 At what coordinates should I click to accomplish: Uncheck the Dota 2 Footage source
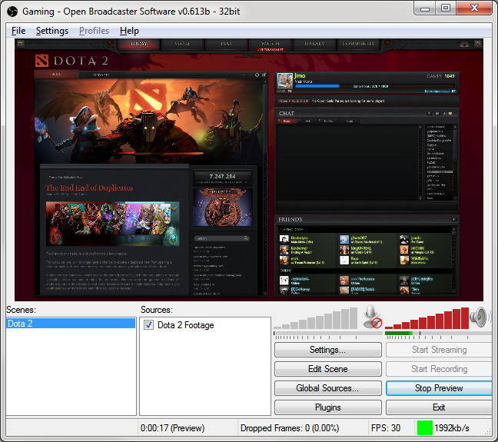tap(148, 324)
